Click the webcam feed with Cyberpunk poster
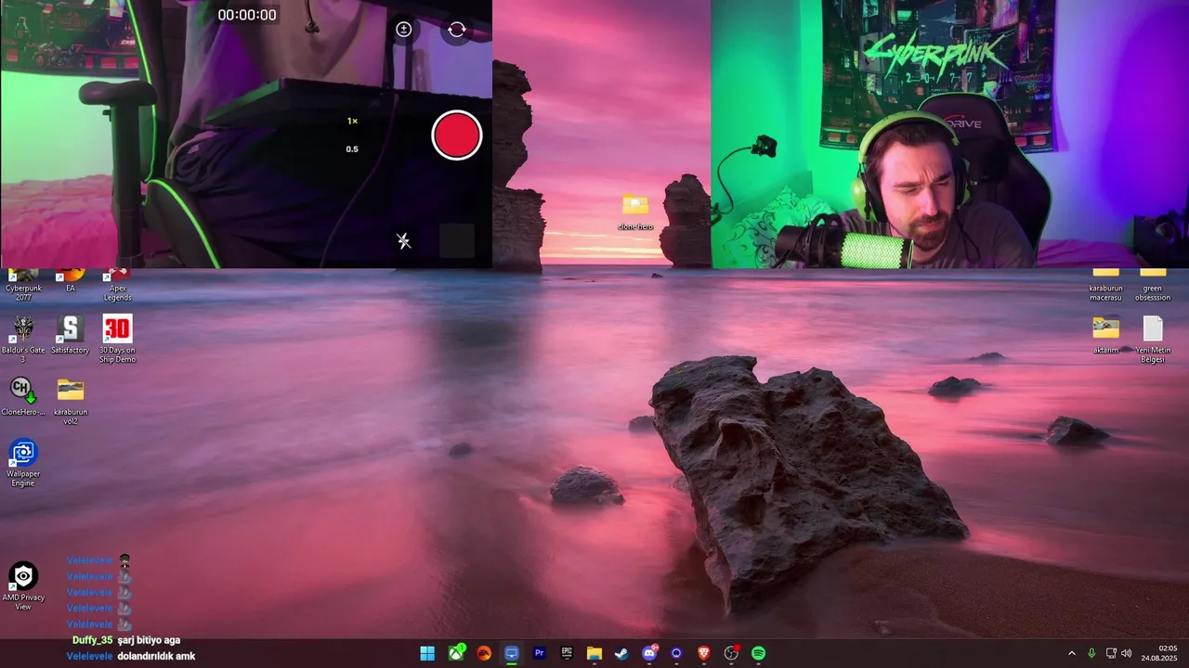Viewport: 1189px width, 668px height. [x=949, y=135]
